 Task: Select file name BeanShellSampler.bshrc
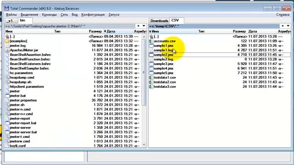pyautogui.click(x=29, y=68)
